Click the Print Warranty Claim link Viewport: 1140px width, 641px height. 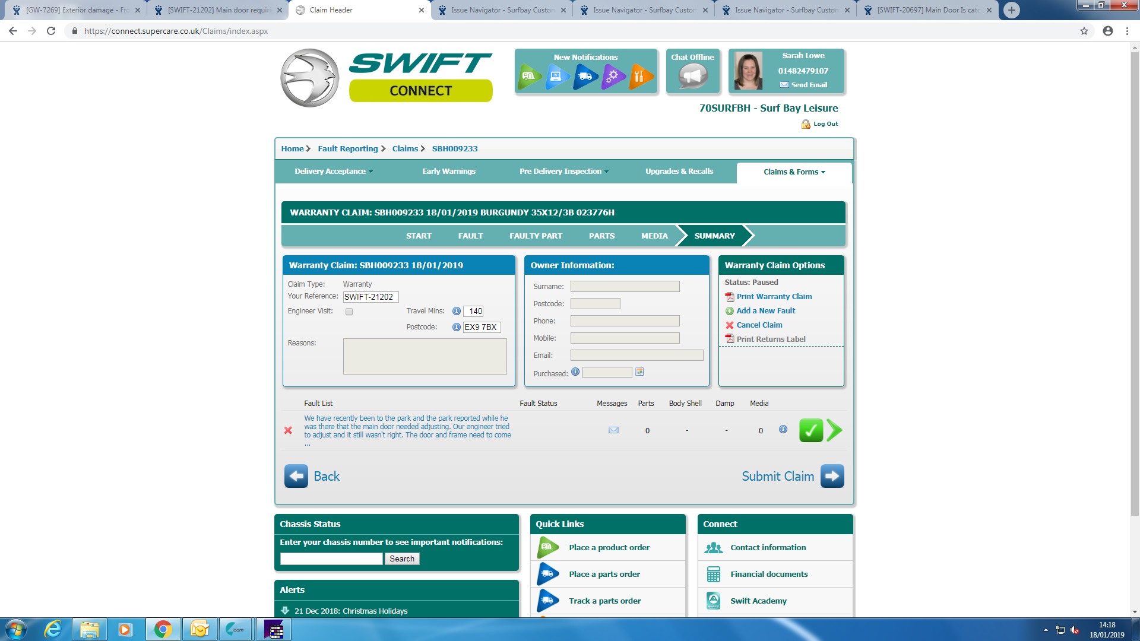tap(774, 297)
